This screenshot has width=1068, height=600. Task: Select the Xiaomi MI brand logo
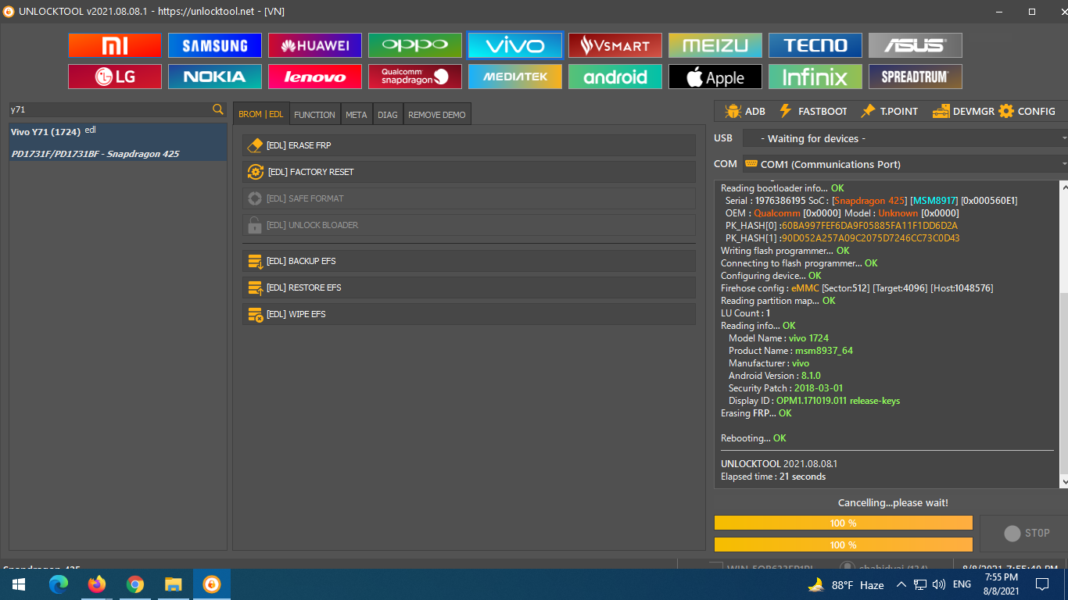click(115, 45)
